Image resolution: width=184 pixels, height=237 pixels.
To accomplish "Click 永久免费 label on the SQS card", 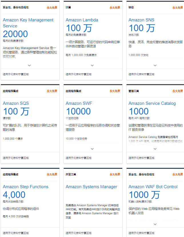I will pos(52,91).
